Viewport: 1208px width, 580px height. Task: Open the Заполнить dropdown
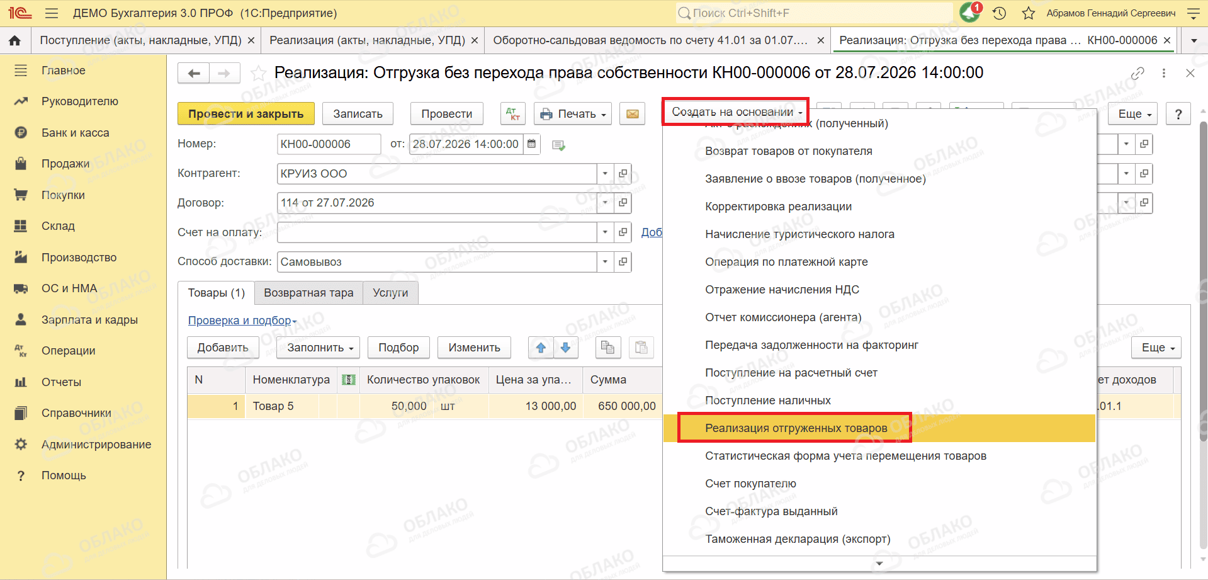point(318,348)
